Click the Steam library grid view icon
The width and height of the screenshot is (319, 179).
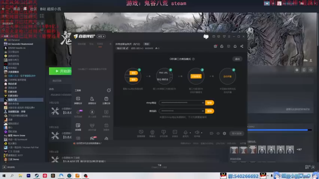(42, 16)
